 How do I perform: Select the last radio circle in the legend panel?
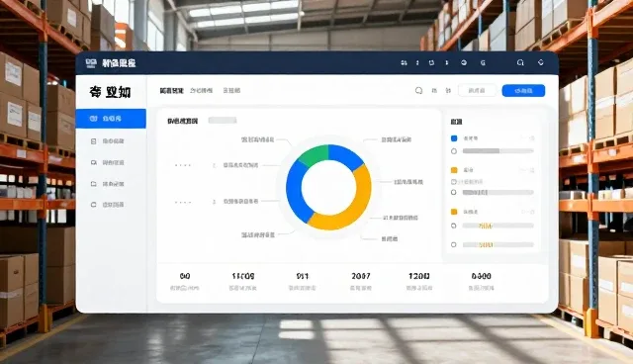click(x=454, y=244)
